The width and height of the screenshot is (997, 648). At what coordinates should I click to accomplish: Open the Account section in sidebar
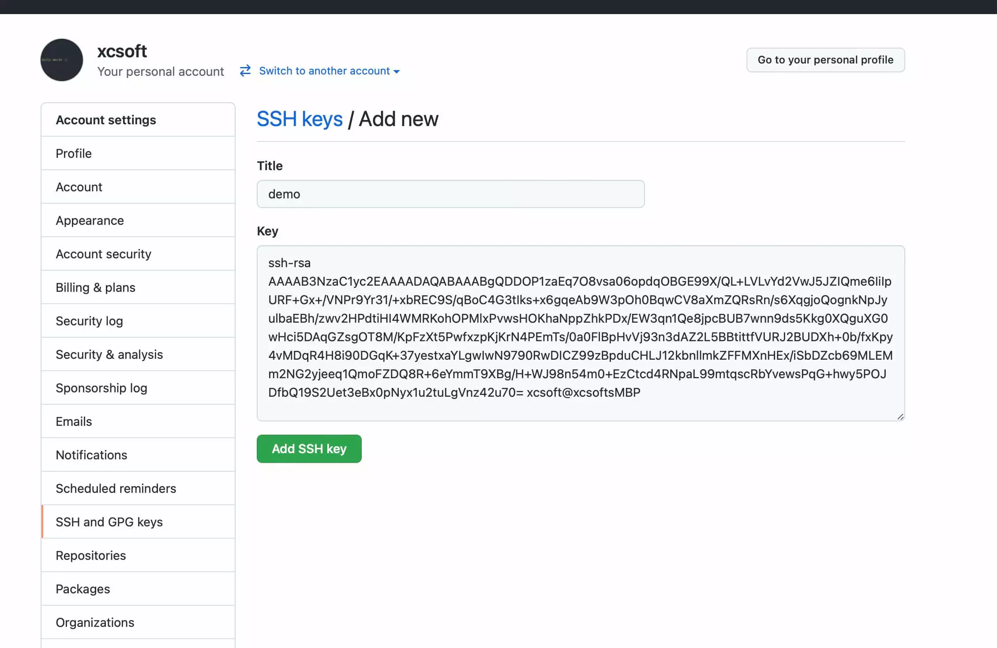(x=79, y=187)
